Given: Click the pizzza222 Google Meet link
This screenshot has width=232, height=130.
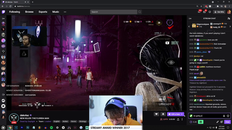Looking at the screenshot, I should 206,80.
